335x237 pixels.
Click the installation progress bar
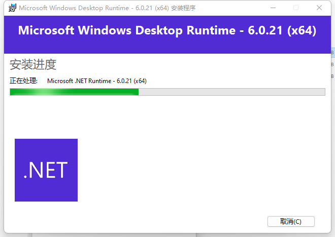coord(167,92)
